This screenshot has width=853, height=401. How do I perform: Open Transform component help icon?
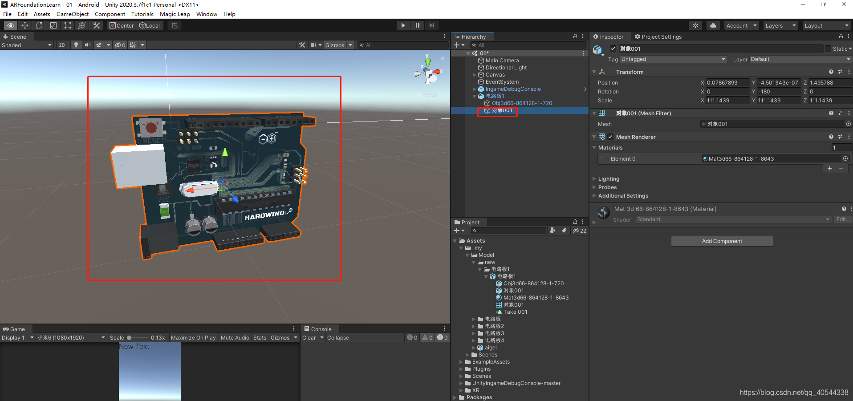click(831, 72)
